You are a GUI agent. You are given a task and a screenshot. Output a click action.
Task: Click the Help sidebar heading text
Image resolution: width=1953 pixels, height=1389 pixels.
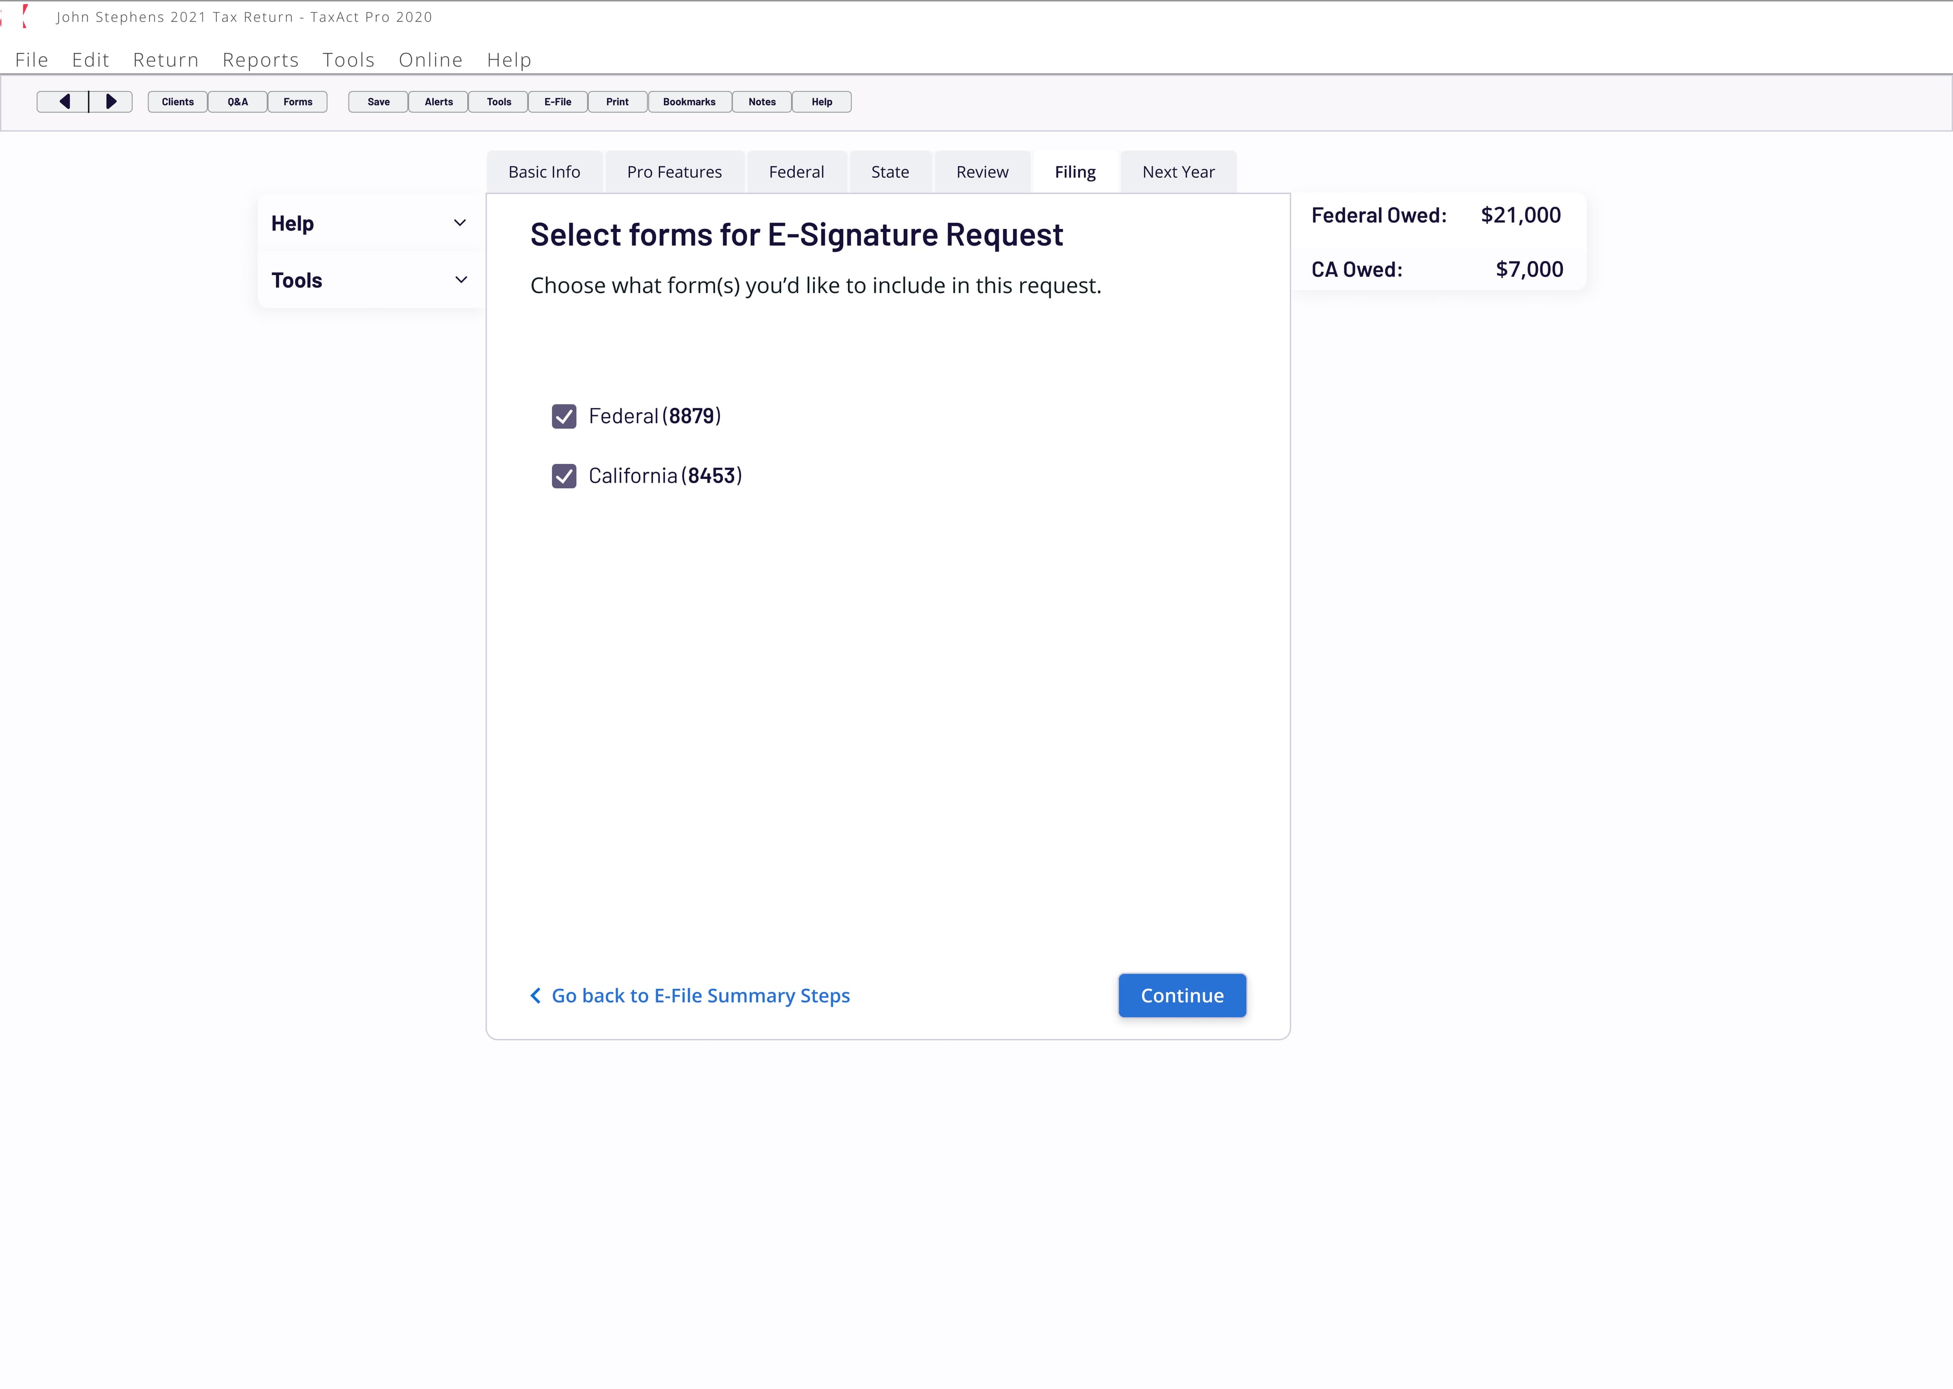292,223
